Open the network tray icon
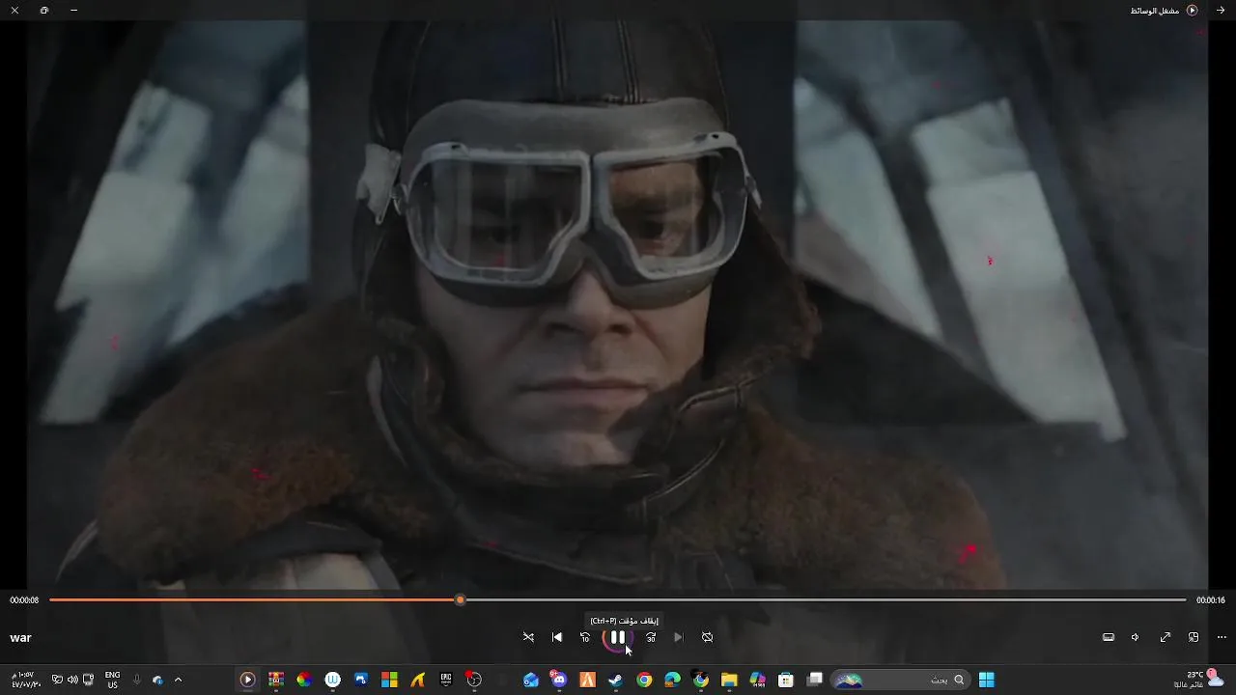The height and width of the screenshot is (695, 1236). click(89, 680)
